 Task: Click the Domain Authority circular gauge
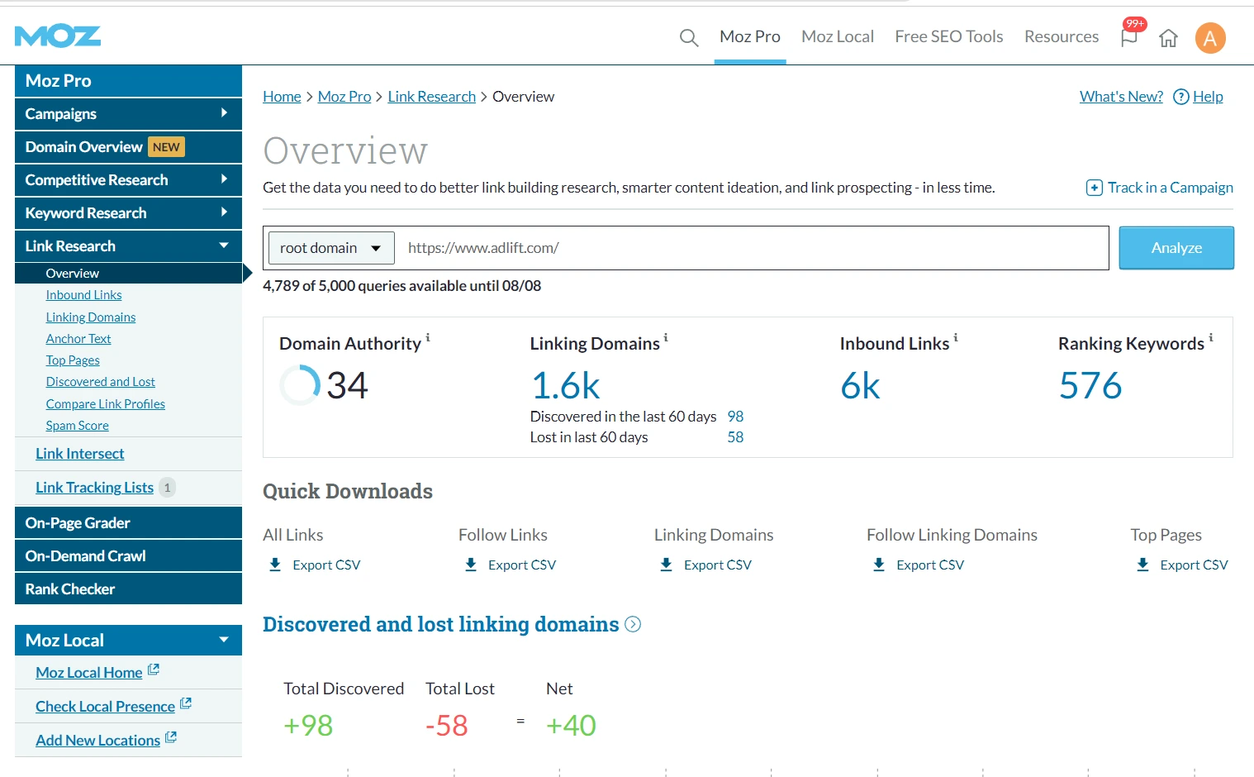(x=299, y=385)
